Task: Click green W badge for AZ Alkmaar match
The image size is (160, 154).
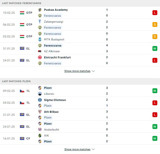Action: (x=155, y=48)
